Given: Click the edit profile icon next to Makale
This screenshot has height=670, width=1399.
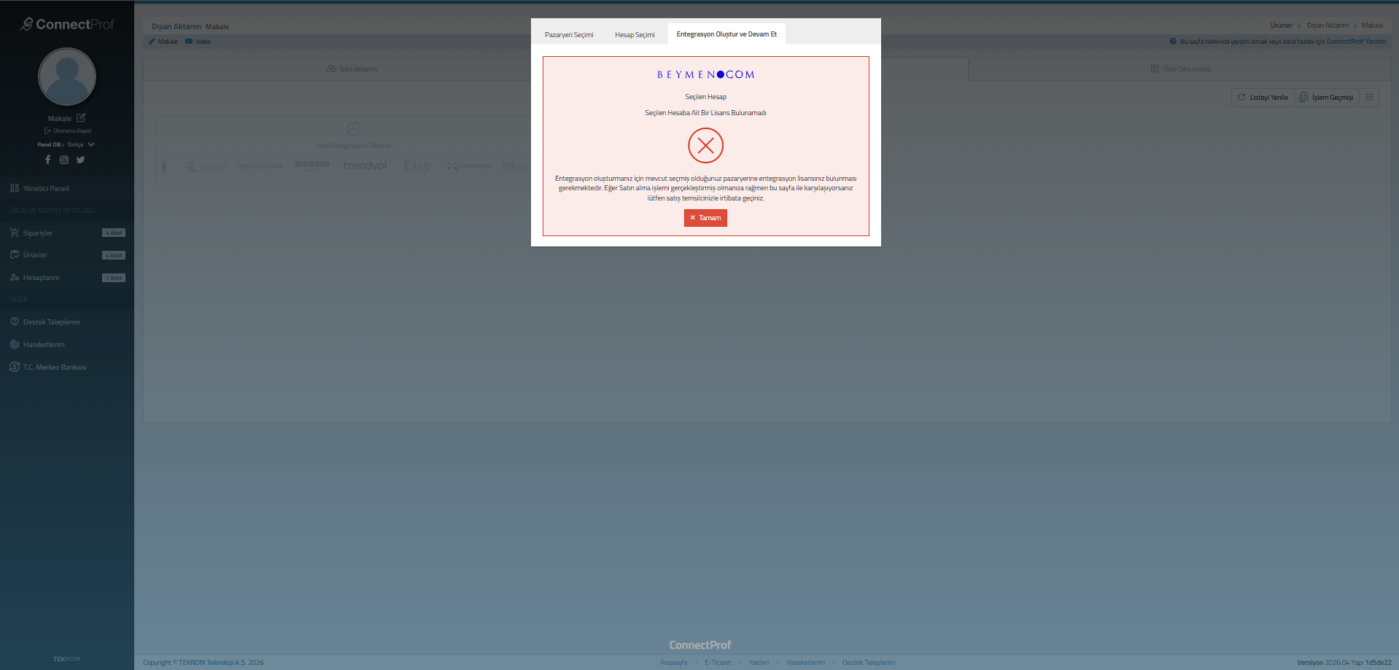Looking at the screenshot, I should coord(81,118).
